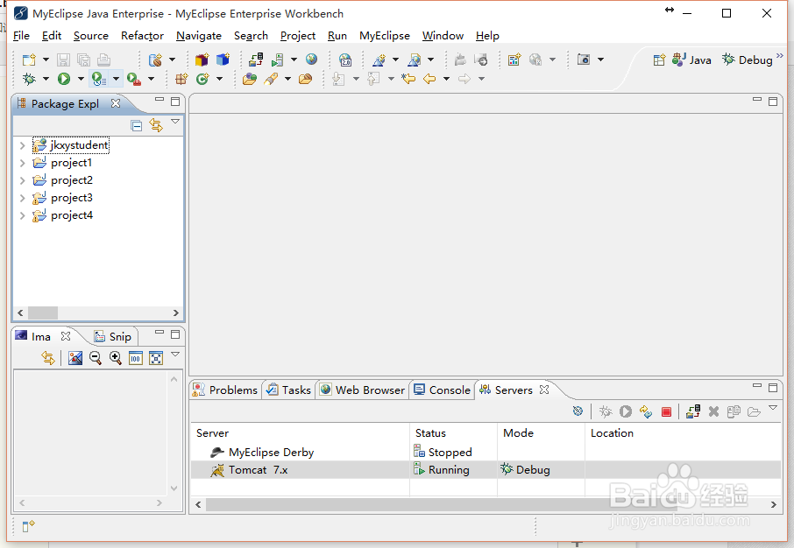794x548 pixels.
Task: Zoom out in the Image preview panel
Action: pos(96,358)
